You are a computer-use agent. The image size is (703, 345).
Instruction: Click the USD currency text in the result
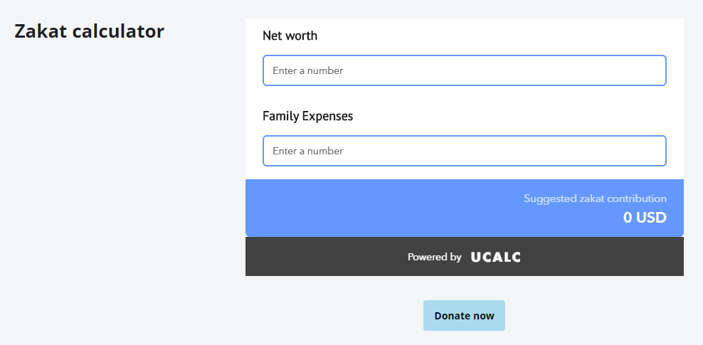coord(651,217)
